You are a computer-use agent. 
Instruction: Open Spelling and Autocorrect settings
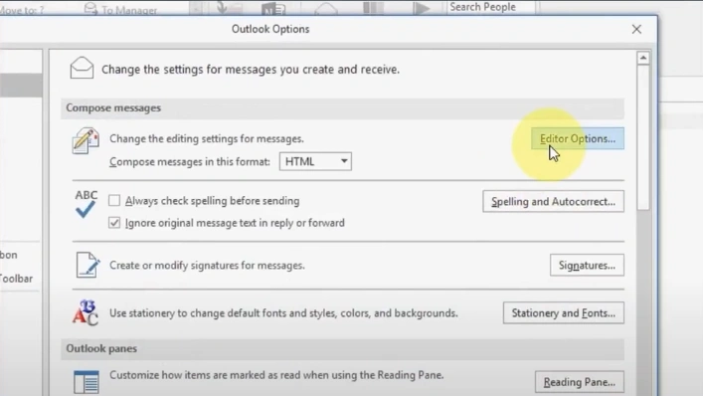coord(553,201)
